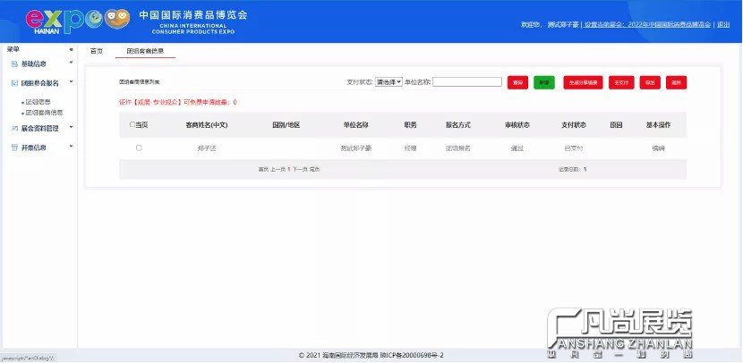The image size is (743, 363).
Task: Click the green button next to 查询
Action: [543, 82]
